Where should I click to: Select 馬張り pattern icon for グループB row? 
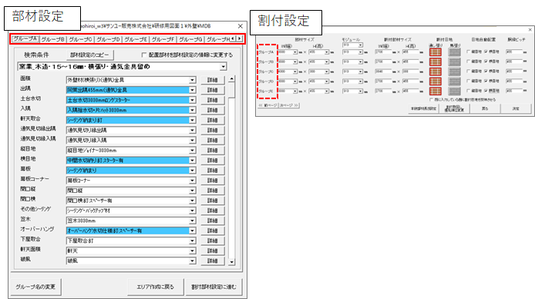[454, 62]
